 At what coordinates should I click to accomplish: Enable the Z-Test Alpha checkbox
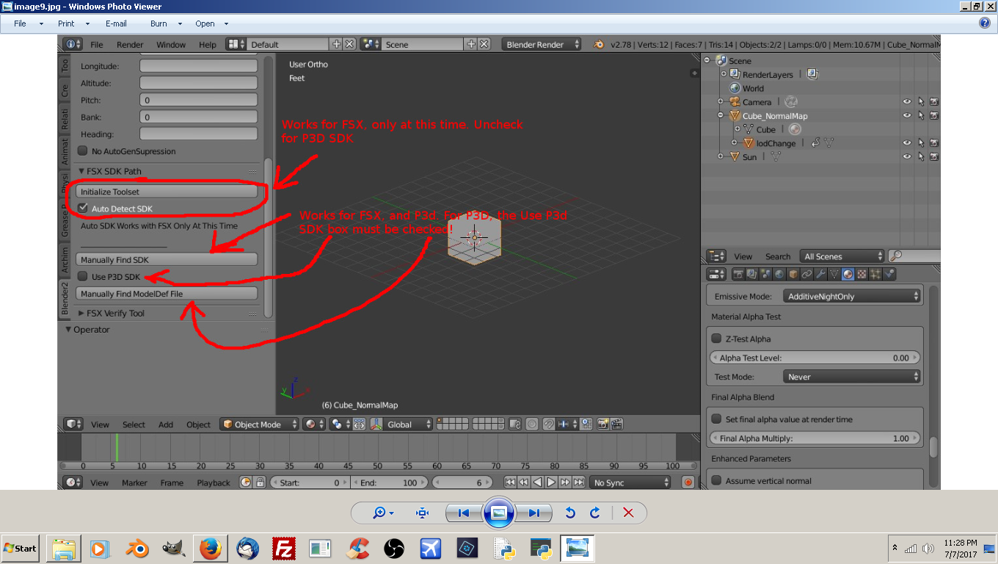[x=717, y=339]
